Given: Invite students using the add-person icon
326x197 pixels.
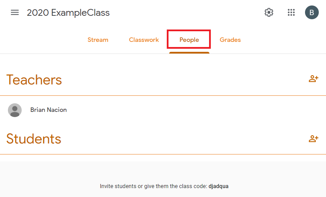Looking at the screenshot, I should [x=313, y=139].
